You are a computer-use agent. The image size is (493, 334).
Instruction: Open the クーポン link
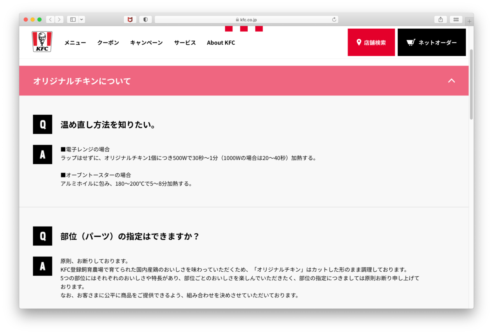click(108, 43)
